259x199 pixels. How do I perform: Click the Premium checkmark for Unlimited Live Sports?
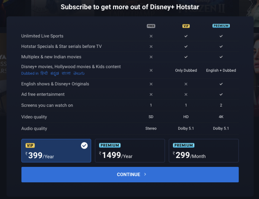221,36
